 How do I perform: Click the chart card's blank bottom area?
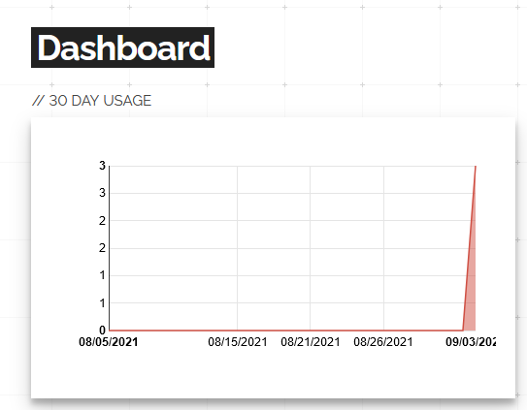click(x=273, y=374)
